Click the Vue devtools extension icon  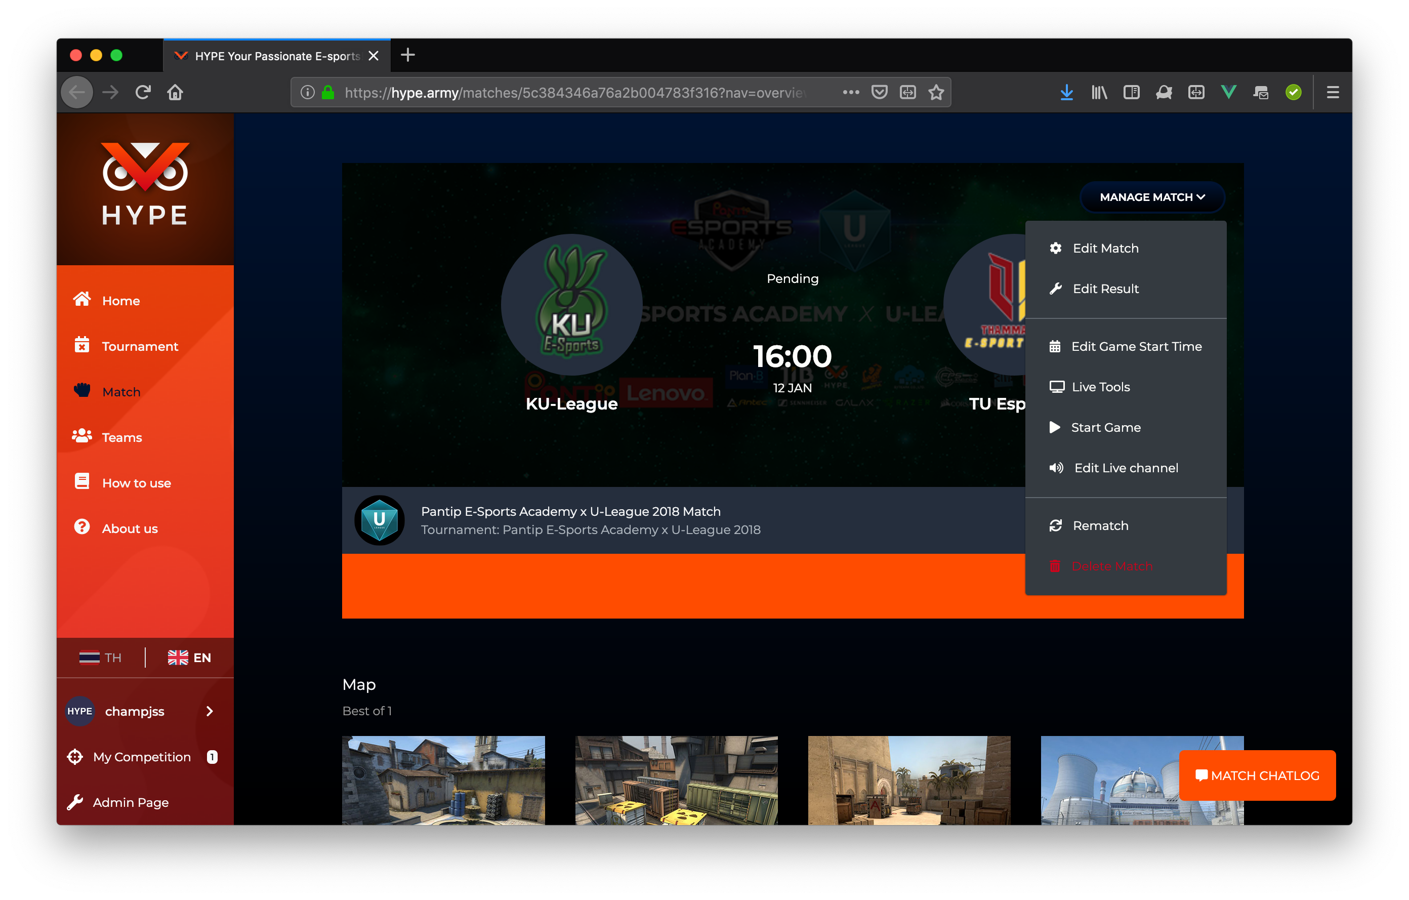(1228, 93)
